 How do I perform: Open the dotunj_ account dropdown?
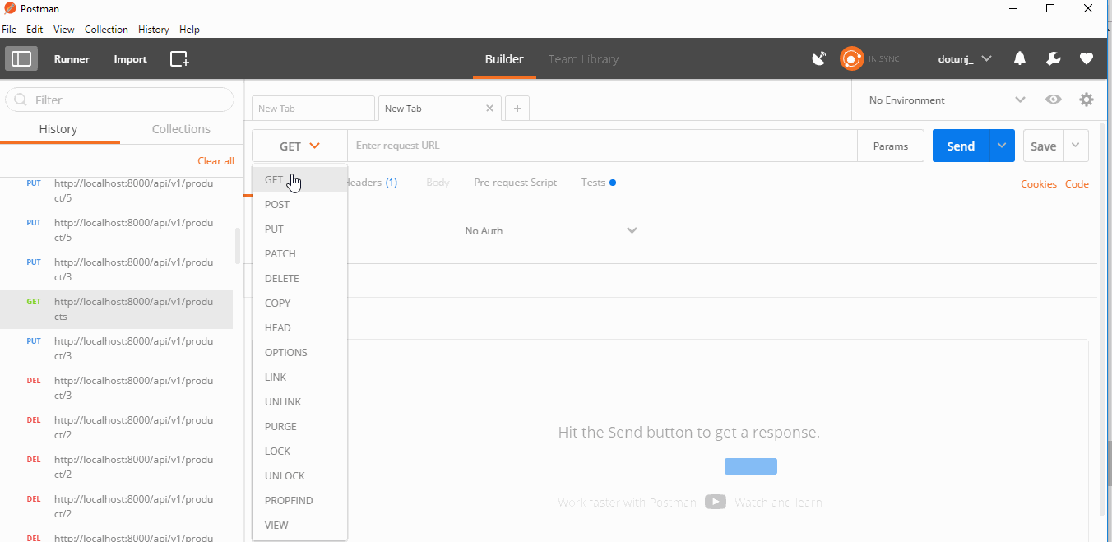(x=965, y=58)
